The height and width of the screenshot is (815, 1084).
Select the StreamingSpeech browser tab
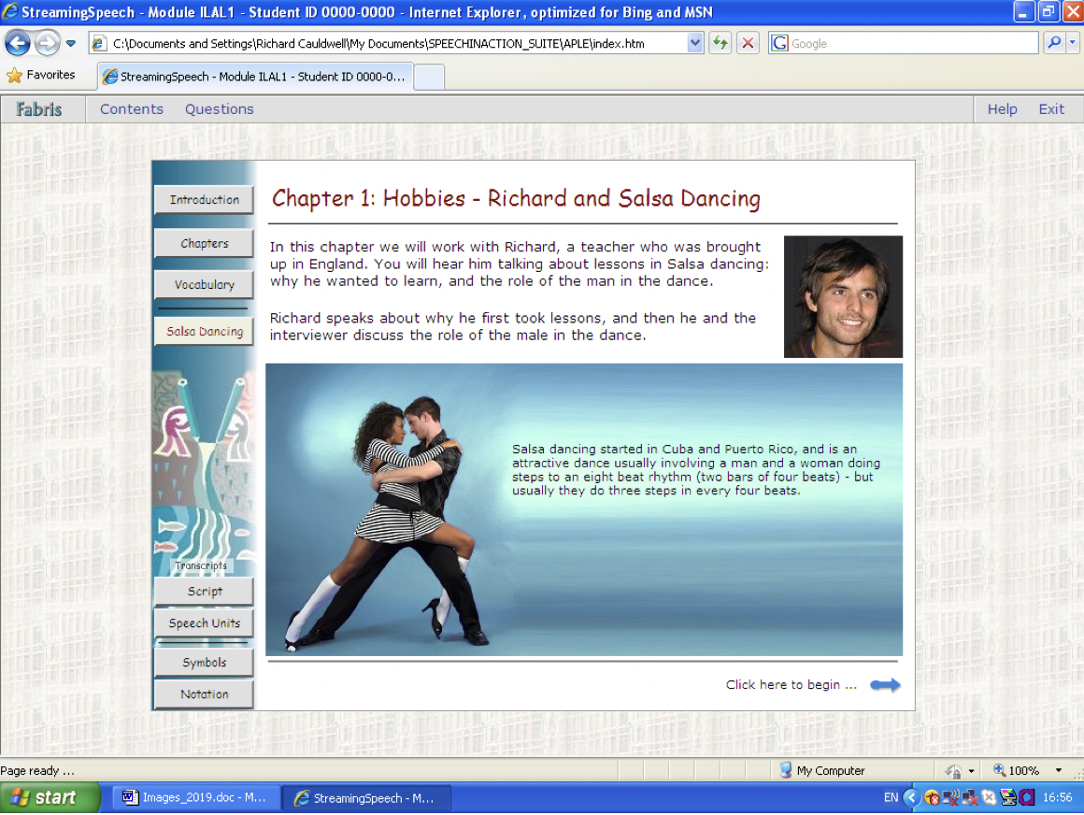[255, 77]
